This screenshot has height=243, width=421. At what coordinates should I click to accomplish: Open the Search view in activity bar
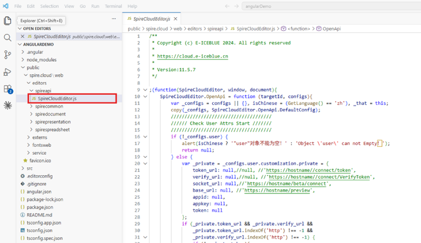[7, 38]
